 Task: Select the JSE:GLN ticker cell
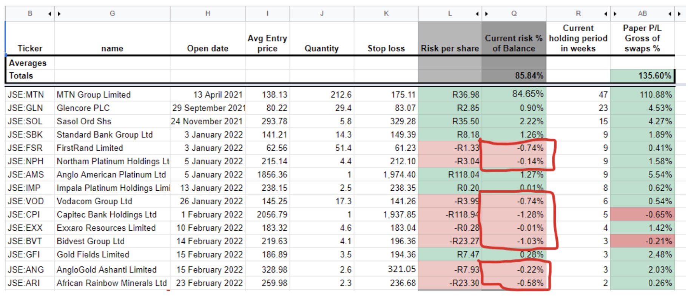click(x=30, y=108)
